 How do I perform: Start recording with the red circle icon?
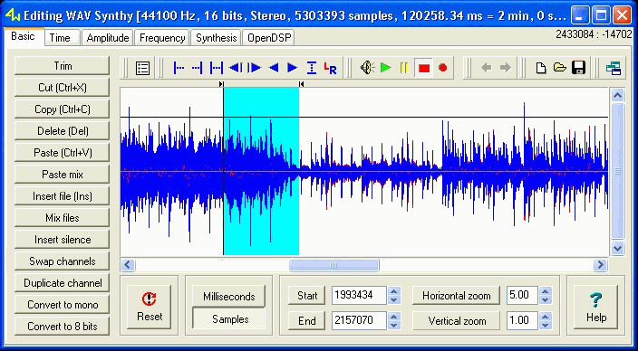coord(443,68)
